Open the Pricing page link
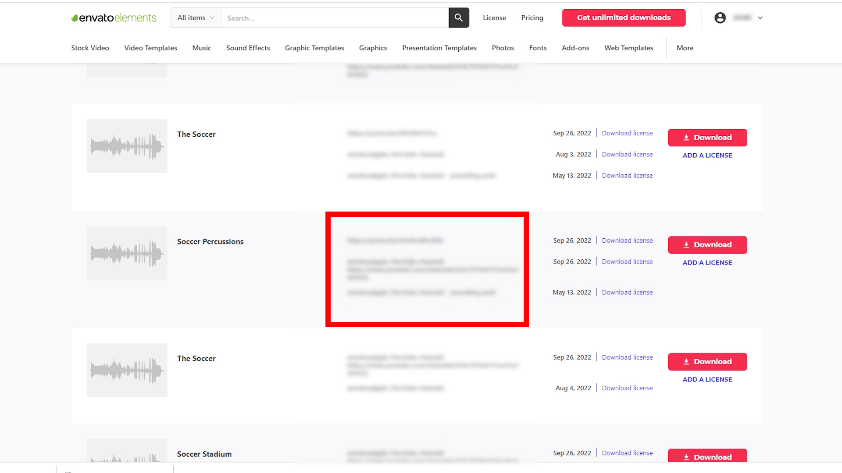The image size is (842, 473). tap(532, 18)
